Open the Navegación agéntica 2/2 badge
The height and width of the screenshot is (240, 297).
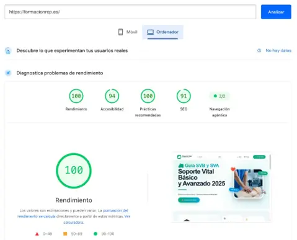[x=219, y=96]
